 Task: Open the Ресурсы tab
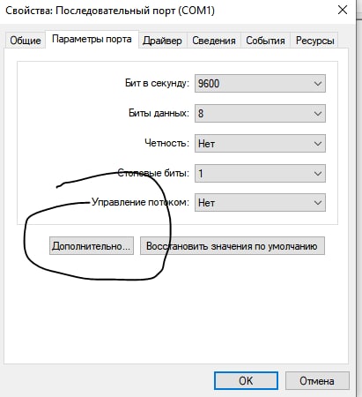pyautogui.click(x=314, y=41)
